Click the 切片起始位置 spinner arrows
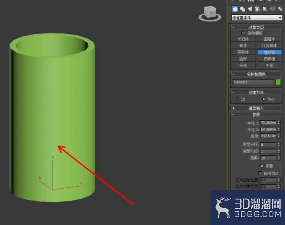 [279, 180]
